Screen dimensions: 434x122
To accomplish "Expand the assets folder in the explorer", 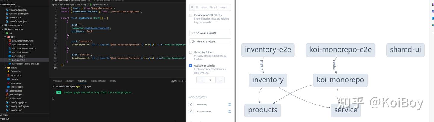I will (5, 68).
